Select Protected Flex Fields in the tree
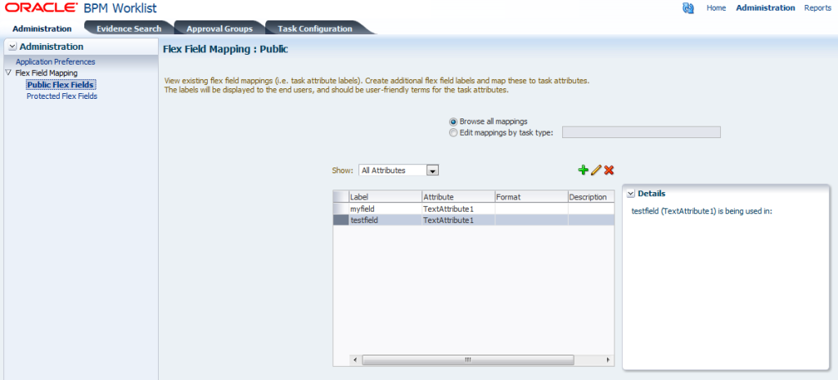 tap(62, 96)
